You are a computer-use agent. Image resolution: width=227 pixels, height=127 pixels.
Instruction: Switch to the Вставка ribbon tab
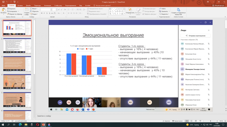(x=20, y=6)
